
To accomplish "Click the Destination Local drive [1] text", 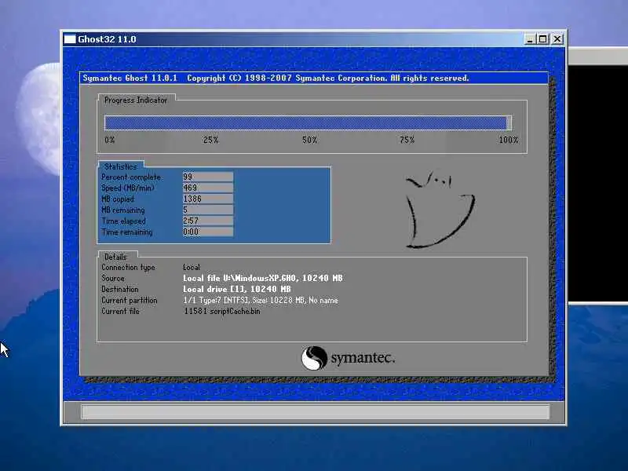I will (237, 289).
